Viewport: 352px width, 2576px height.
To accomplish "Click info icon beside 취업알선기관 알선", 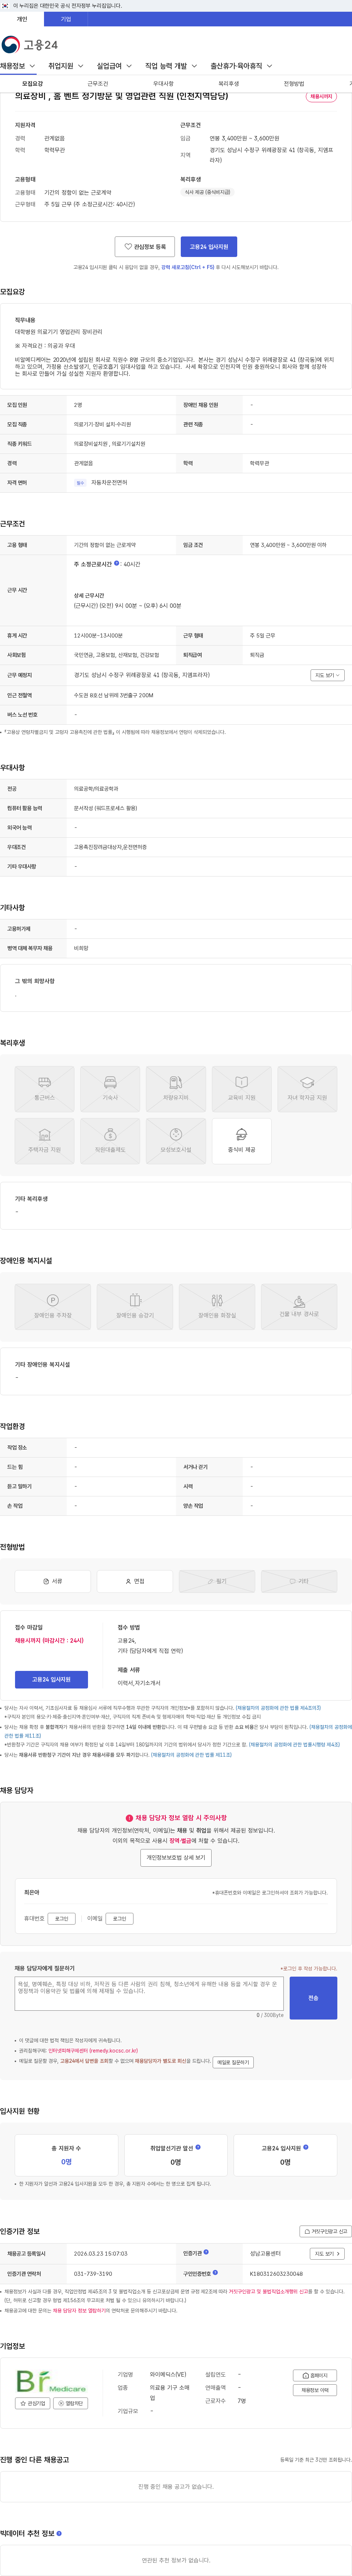I will pyautogui.click(x=198, y=2147).
